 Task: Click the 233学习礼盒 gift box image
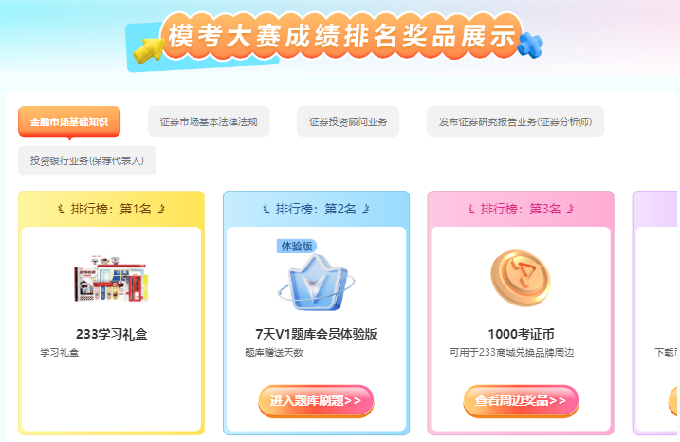112,279
